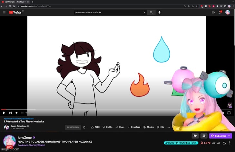Open more actions ellipsis beside Clip

click(x=169, y=127)
